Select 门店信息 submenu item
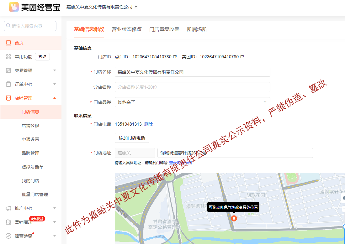345x244 pixels. [x=31, y=112]
